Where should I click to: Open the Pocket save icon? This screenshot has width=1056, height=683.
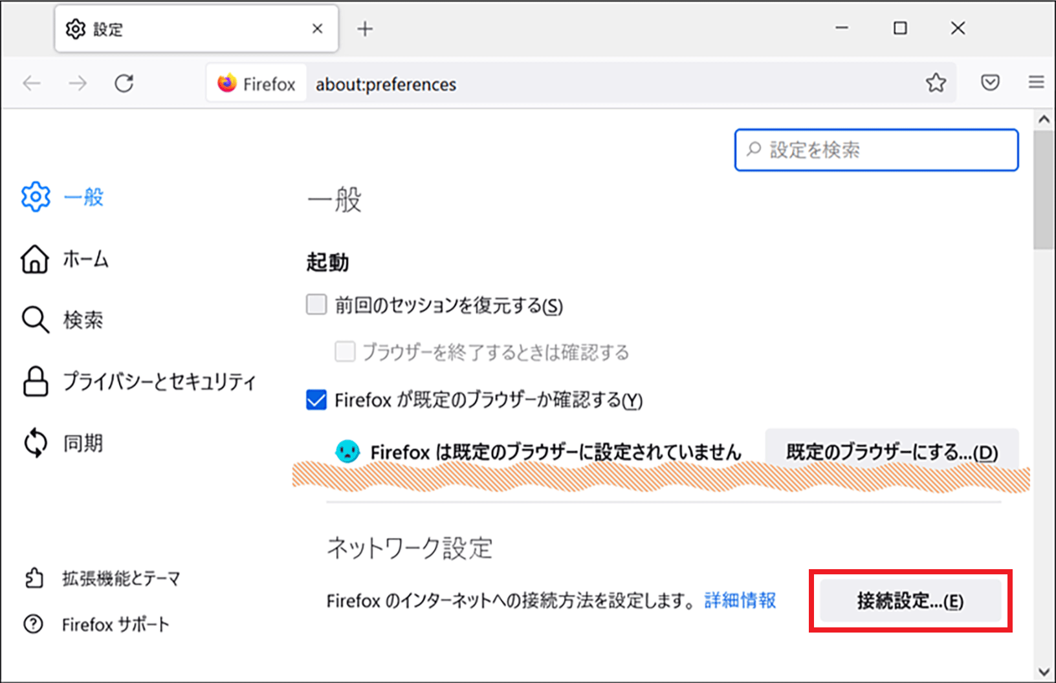(x=990, y=83)
